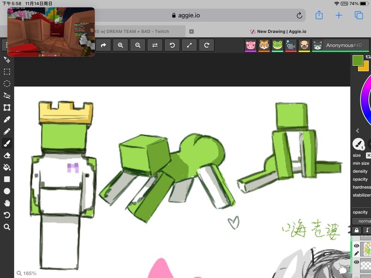
Task: Select the Zoom magnifier tool in sidebar
Action: point(7,227)
